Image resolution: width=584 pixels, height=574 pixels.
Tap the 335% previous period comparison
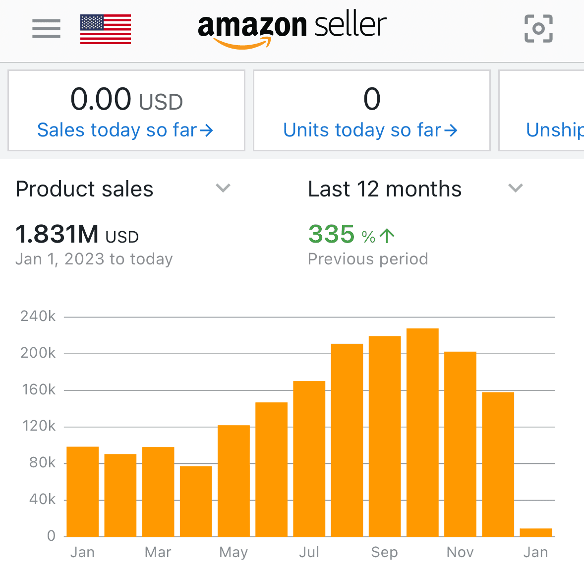coord(342,235)
